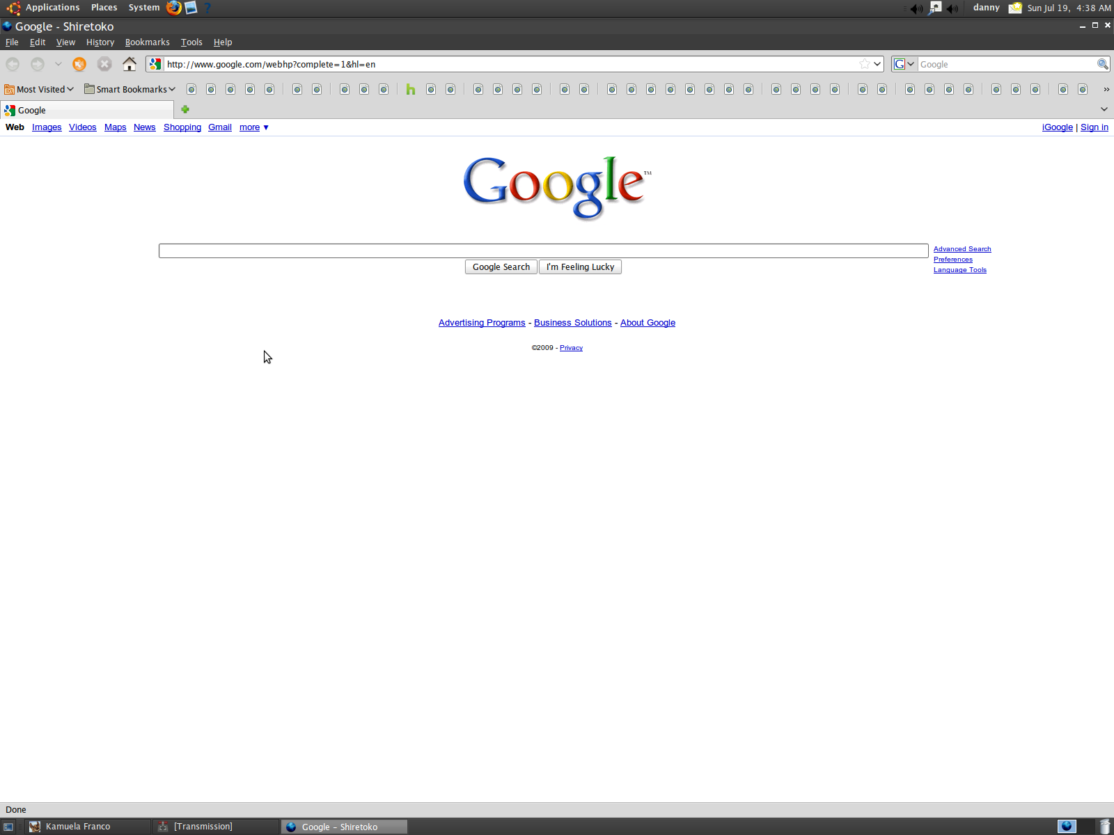Screen dimensions: 1114x835
Task: Open the Preferences link
Action: pyautogui.click(x=953, y=260)
